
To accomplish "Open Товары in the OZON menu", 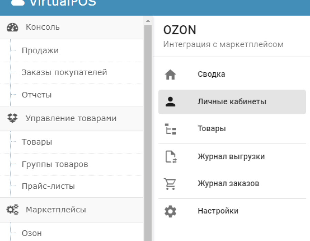I will tap(232, 129).
